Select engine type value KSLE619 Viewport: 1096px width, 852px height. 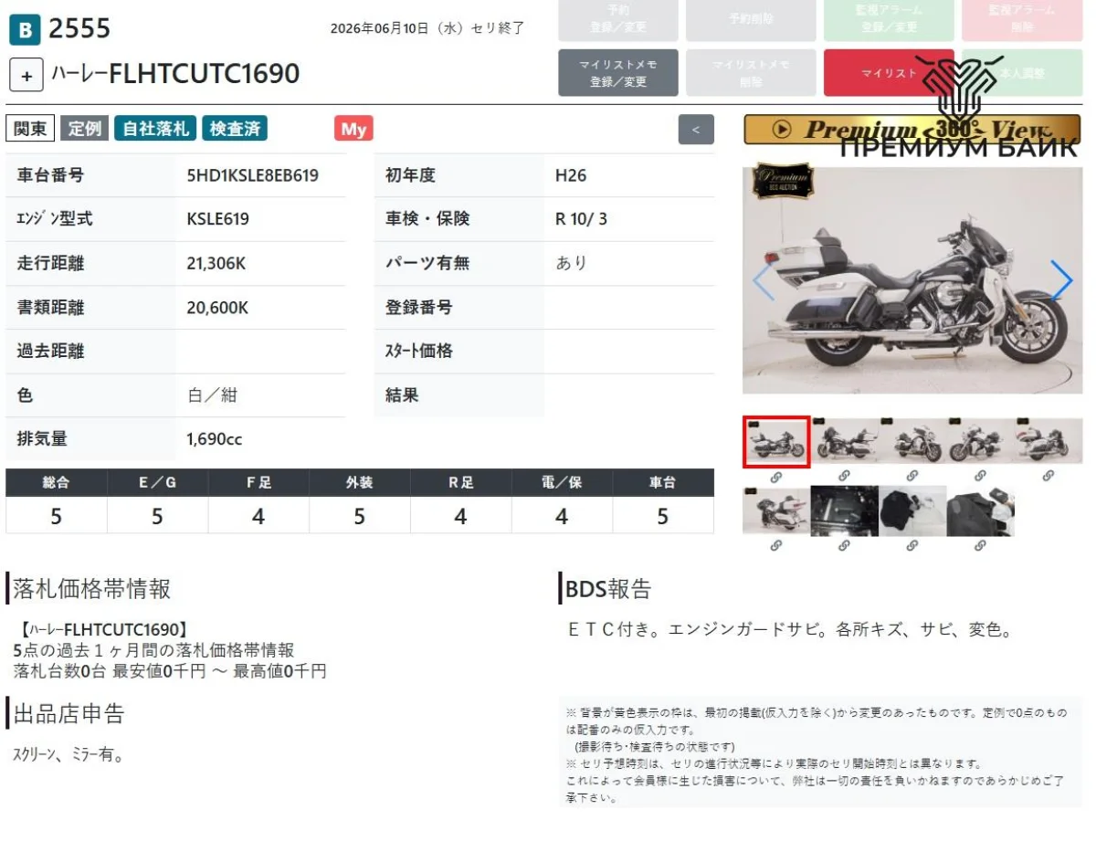point(217,219)
